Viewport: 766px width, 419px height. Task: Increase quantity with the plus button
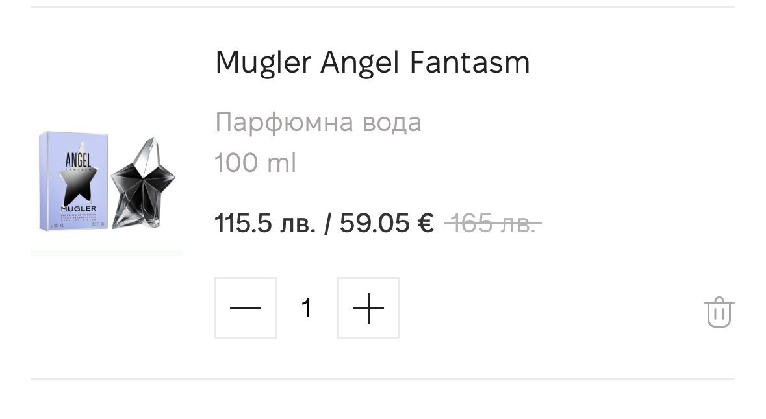coord(368,308)
